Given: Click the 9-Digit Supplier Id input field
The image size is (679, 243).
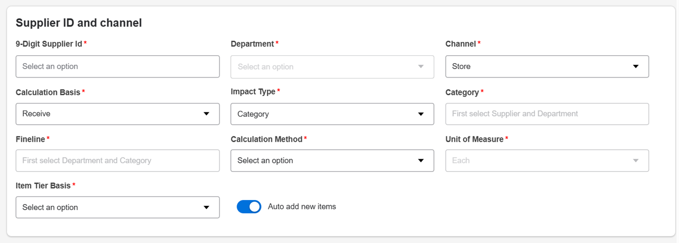Looking at the screenshot, I should coord(118,67).
